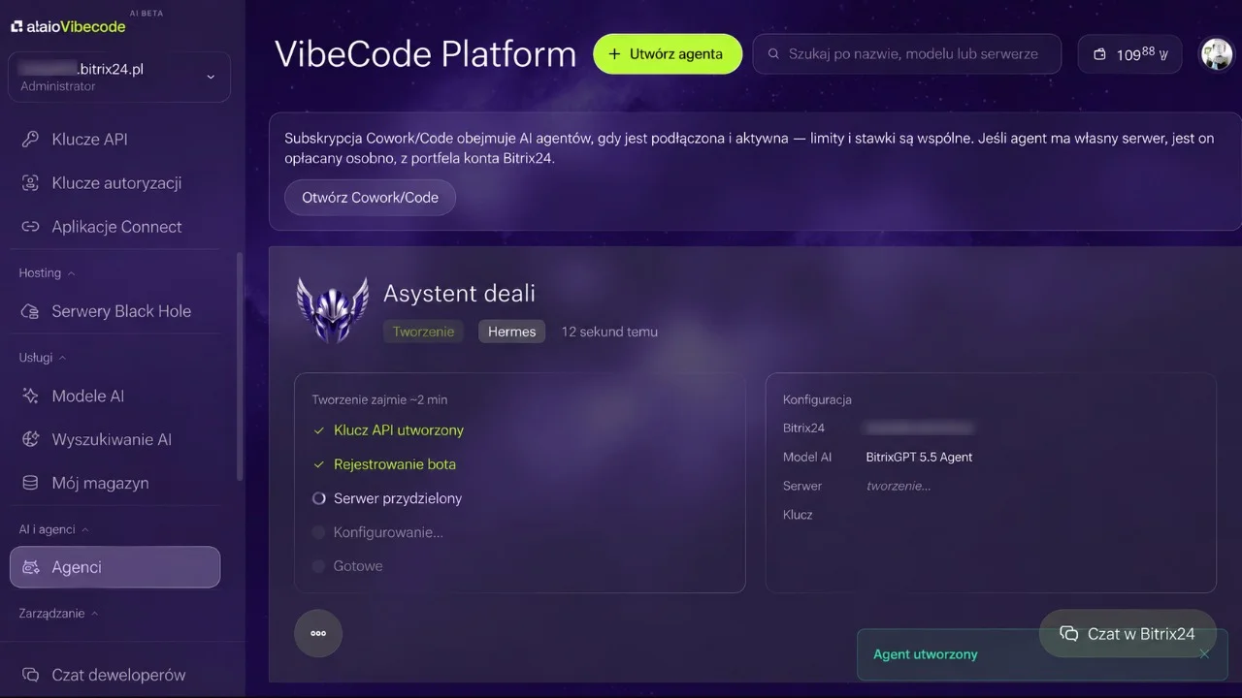
Task: Click Utwórz agenta button
Action: click(x=668, y=54)
